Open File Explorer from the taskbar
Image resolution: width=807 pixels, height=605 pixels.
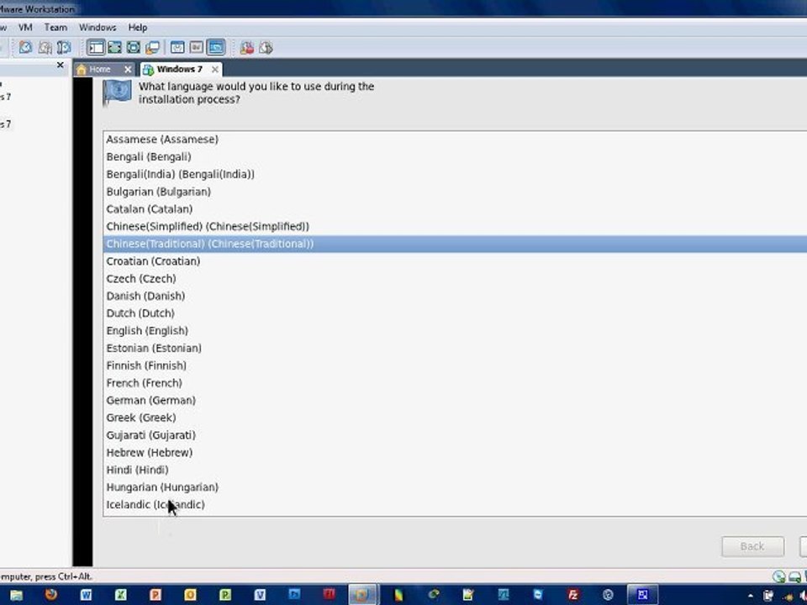(16, 595)
